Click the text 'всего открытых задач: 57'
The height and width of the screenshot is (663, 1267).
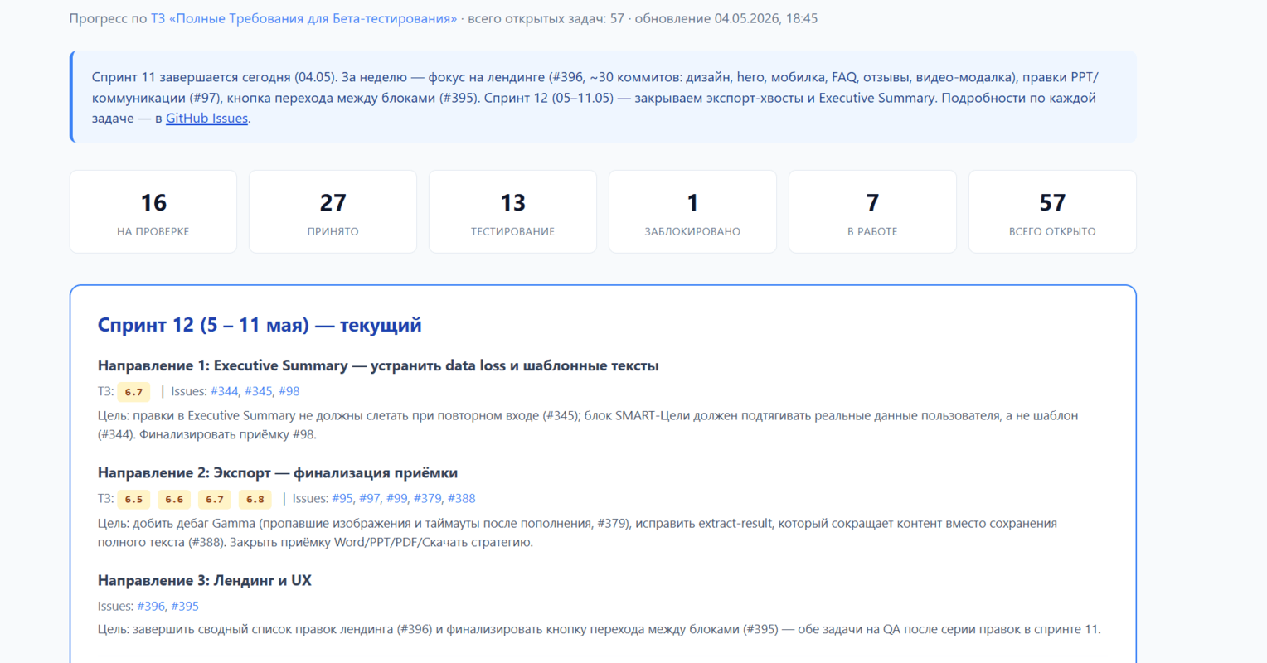point(546,18)
